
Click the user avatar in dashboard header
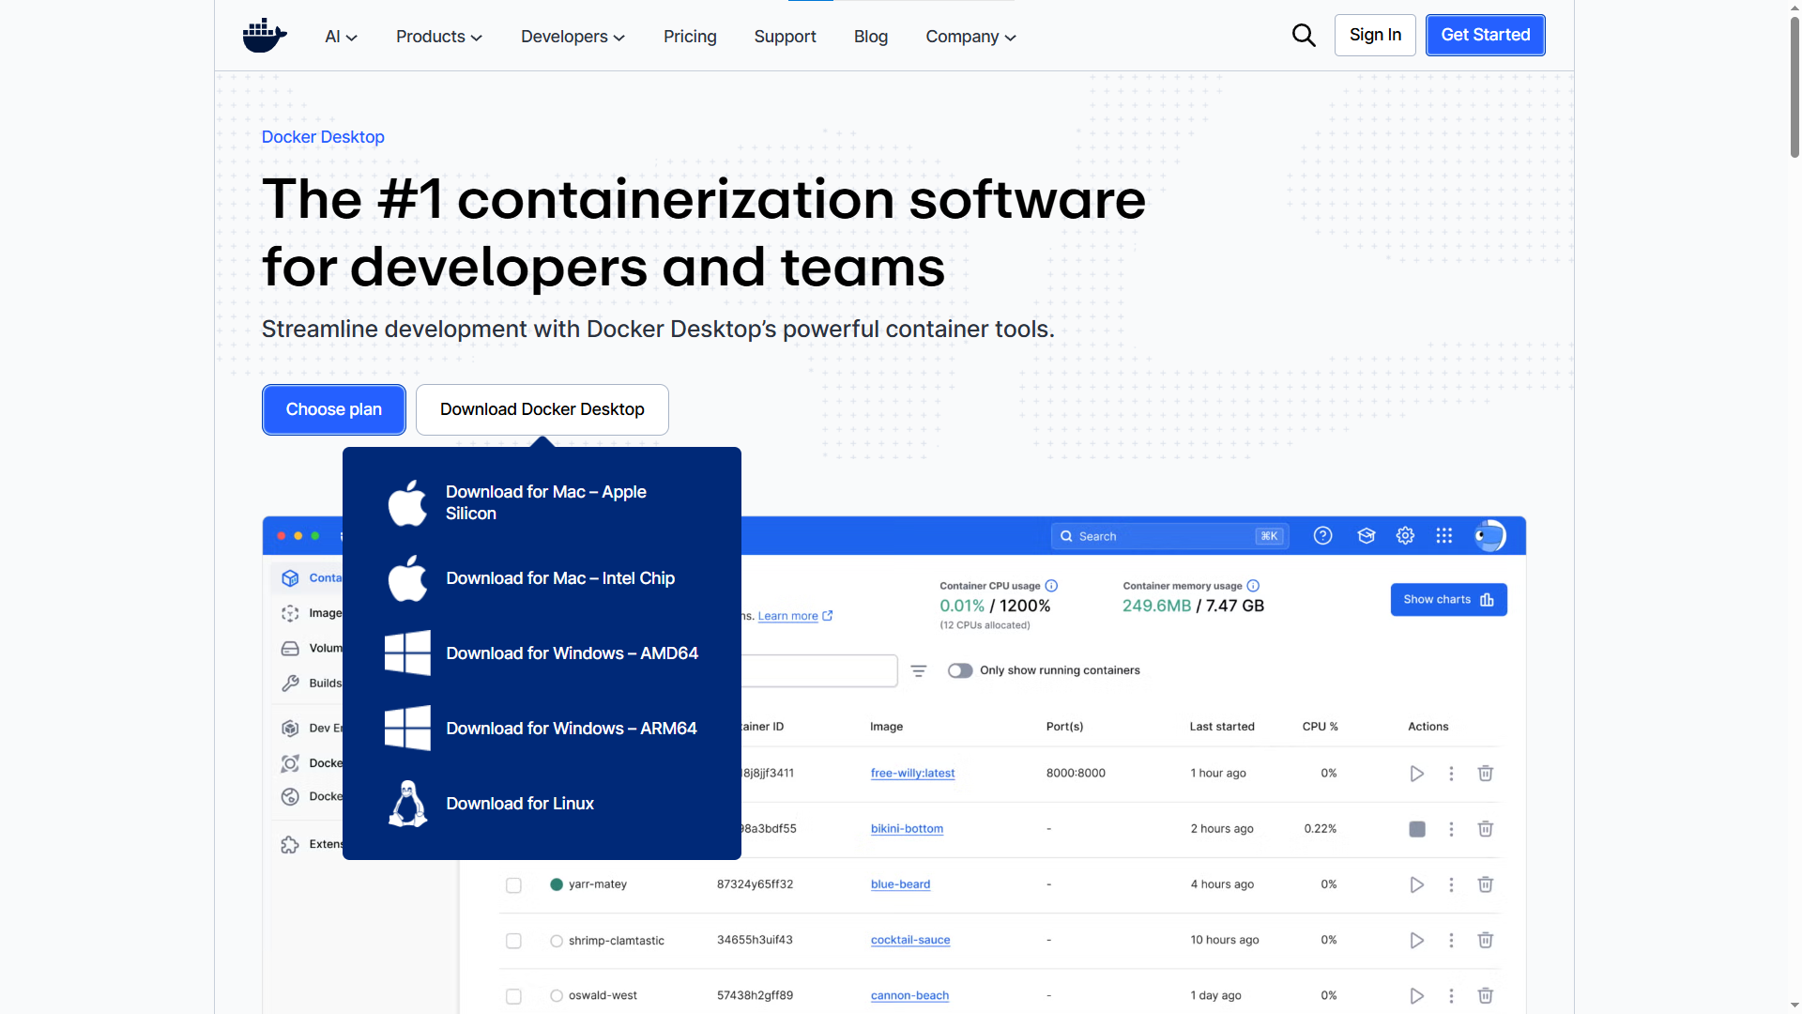(x=1489, y=536)
